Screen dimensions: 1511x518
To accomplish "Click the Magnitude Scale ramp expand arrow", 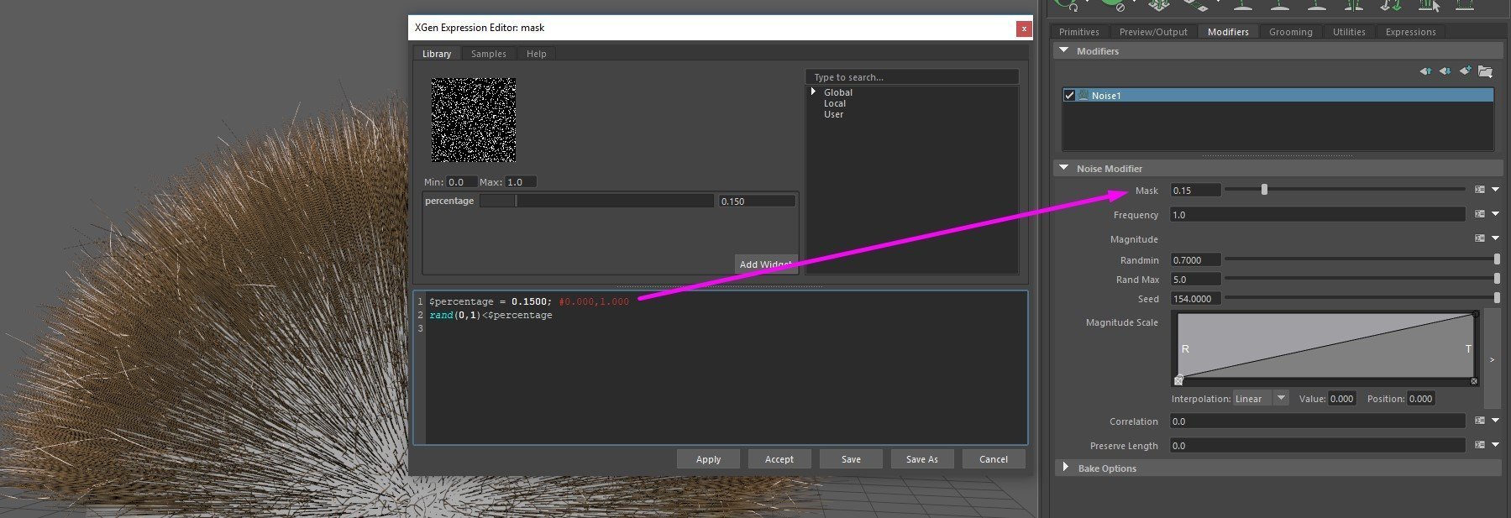I will (x=1492, y=359).
